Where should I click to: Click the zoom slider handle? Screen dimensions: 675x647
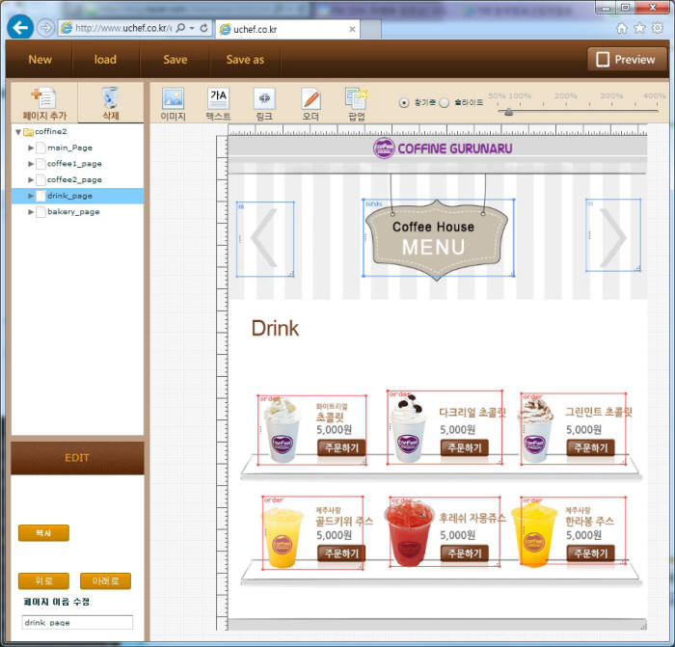[x=509, y=112]
